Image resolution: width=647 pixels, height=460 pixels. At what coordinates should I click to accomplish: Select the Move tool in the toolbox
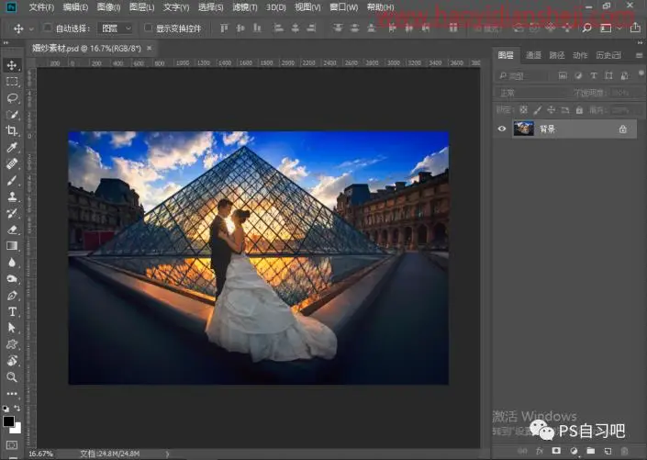click(x=12, y=65)
